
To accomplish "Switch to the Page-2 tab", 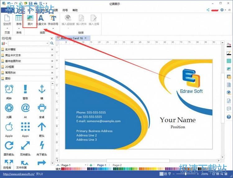I will click(117, 165).
